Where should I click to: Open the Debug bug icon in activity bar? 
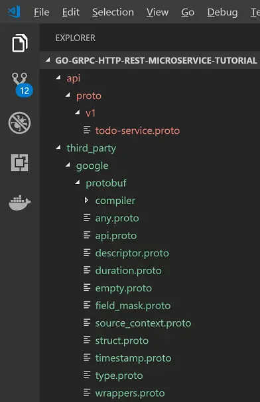click(19, 123)
